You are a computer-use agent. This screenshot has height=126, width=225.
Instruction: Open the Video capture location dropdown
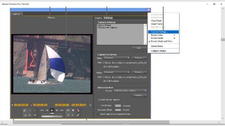(117, 58)
